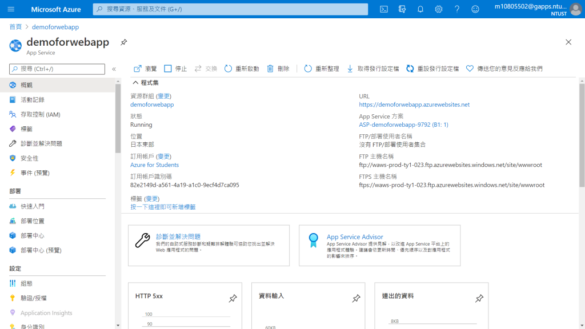Open the demoforwebapp.azurewebsites.net URL
Screen dimensions: 585x329
pos(414,105)
